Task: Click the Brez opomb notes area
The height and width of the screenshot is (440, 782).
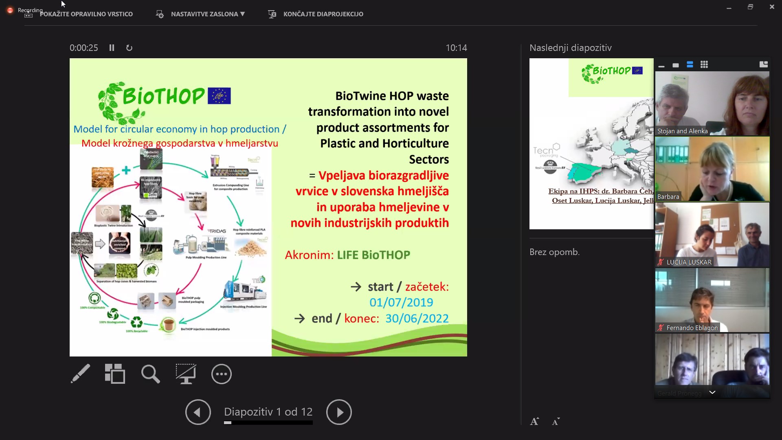Action: coord(554,252)
